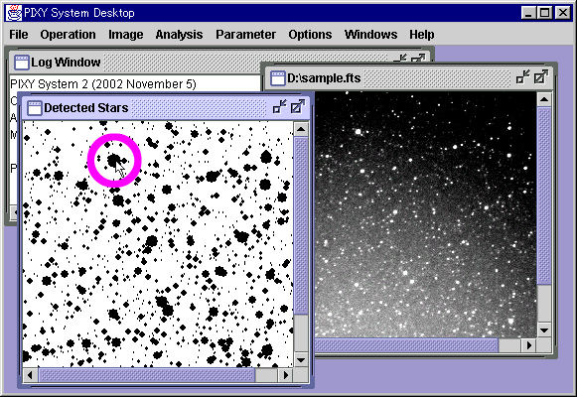Click the up arrow of Detected Stars scrollbar
Image resolution: width=577 pixels, height=397 pixels.
[301, 129]
